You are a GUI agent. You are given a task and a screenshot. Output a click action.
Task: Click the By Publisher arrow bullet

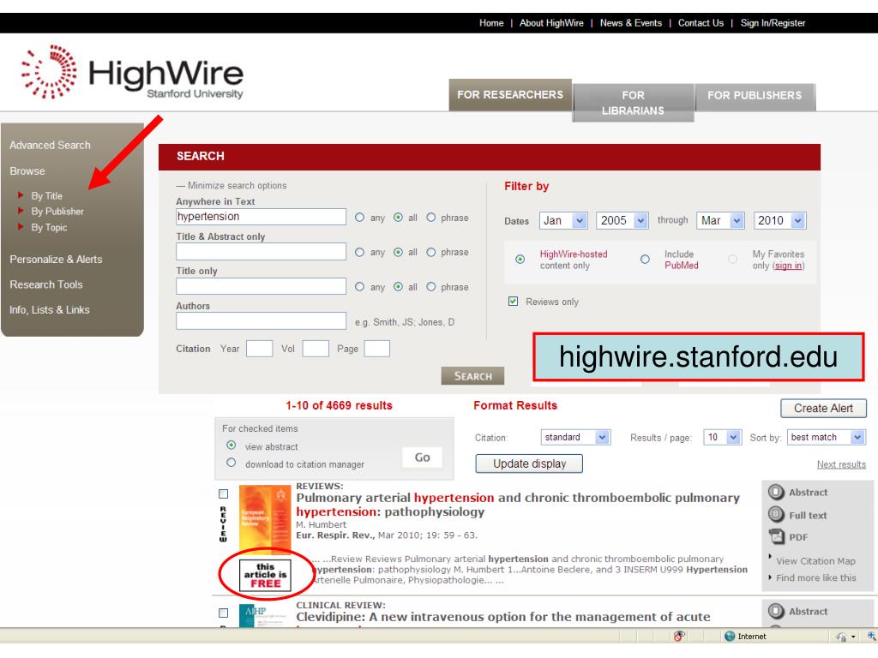click(x=21, y=211)
